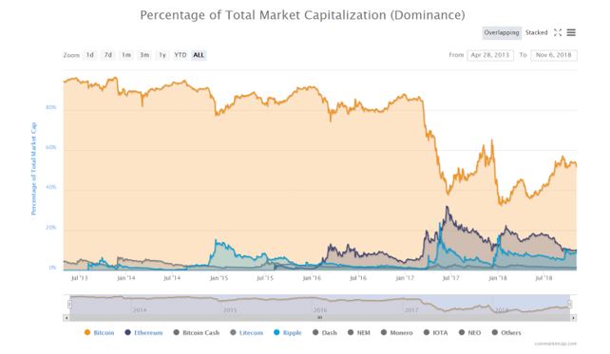The image size is (610, 354).
Task: Choose ALL zoom range
Action: coord(199,55)
